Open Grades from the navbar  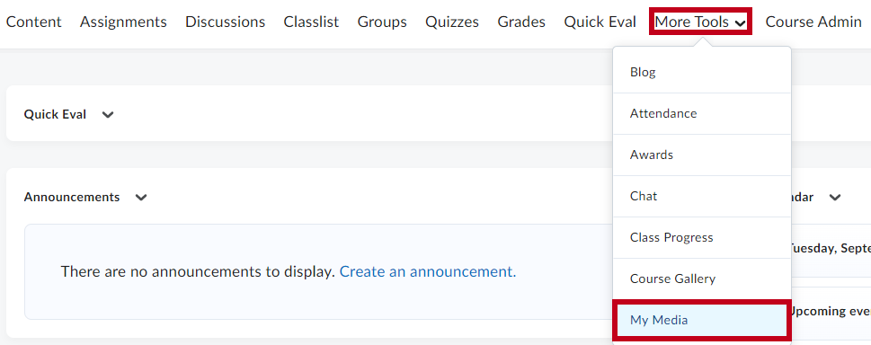coord(521,22)
